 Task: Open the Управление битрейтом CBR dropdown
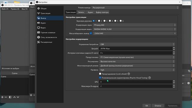[137, 44]
